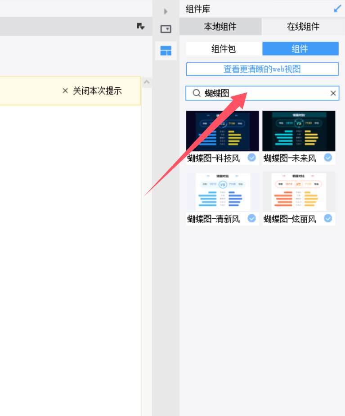Select the 蝴蝶图-科技风 thumbnail
Screen dimensions: 345x416
(x=223, y=131)
